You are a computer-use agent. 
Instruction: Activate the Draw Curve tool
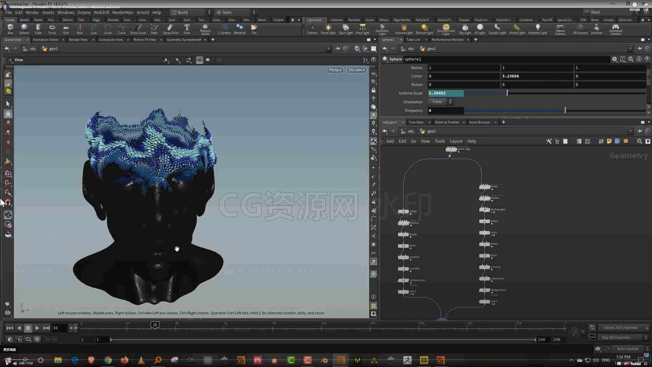pos(138,29)
